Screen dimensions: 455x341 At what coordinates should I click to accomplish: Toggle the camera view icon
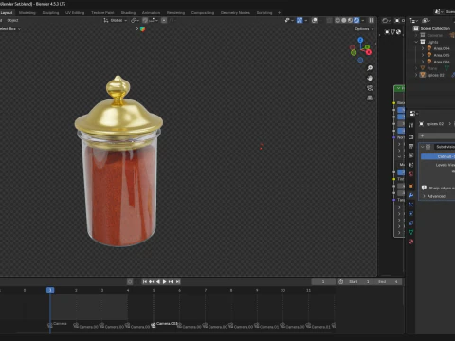(x=370, y=88)
